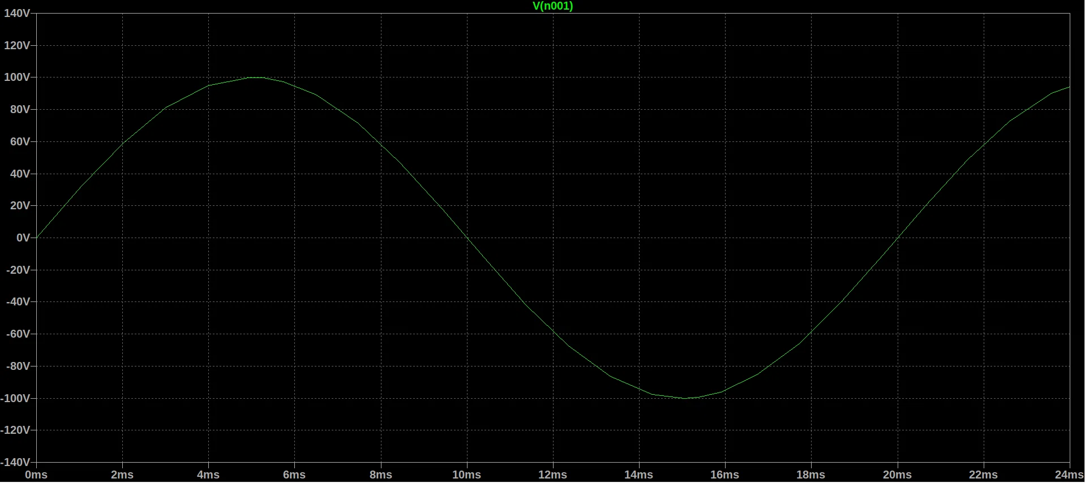The image size is (1085, 483).
Task: Click the waveform's positive peak near 5ms
Action: (x=252, y=77)
